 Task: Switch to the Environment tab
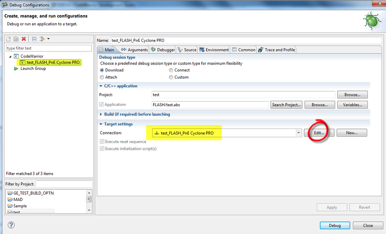[x=214, y=50]
